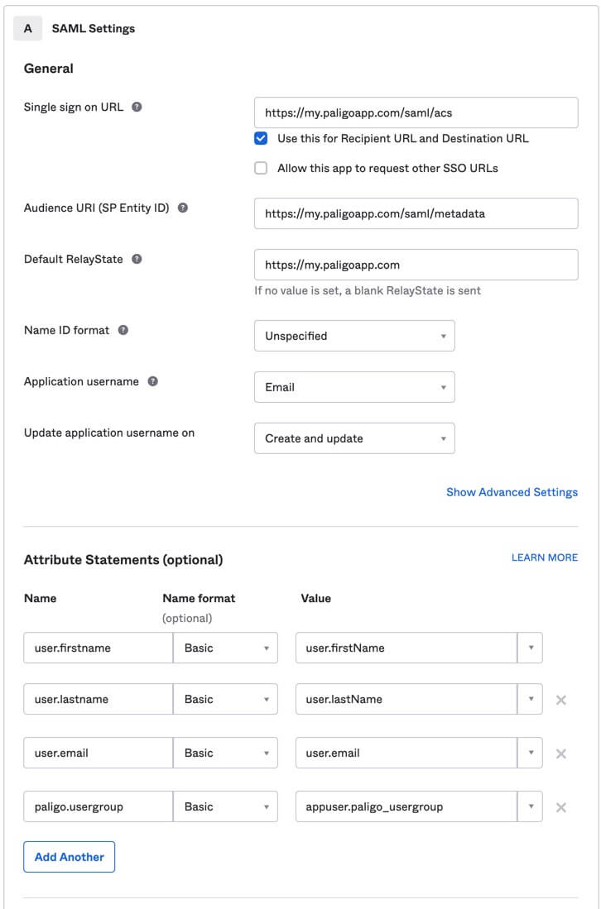Open the Name format dropdown for user.firstname
This screenshot has height=909, width=601.
[x=225, y=648]
